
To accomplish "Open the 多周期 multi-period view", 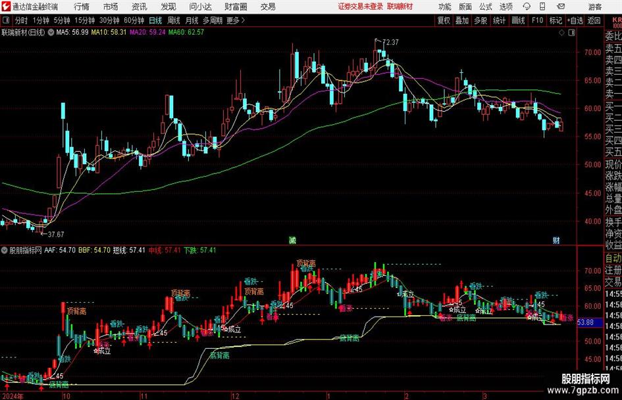I will pyautogui.click(x=213, y=20).
